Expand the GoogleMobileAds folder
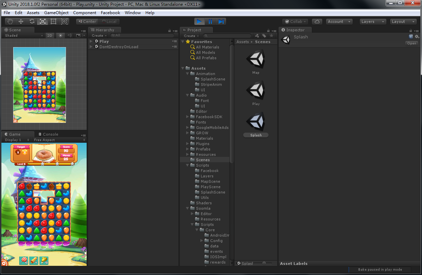 pos(188,128)
